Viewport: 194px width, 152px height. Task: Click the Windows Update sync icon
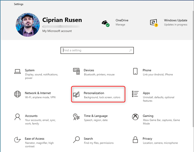154,23
